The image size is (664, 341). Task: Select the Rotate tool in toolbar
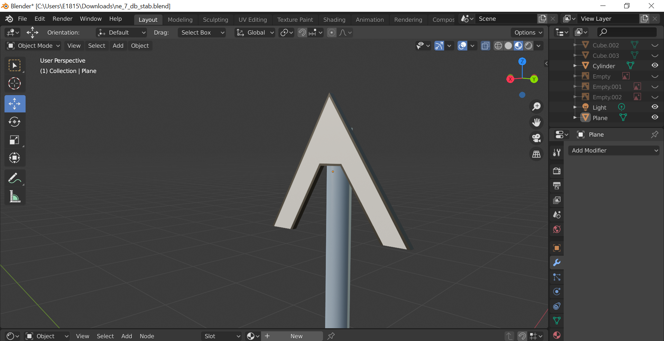pos(15,122)
